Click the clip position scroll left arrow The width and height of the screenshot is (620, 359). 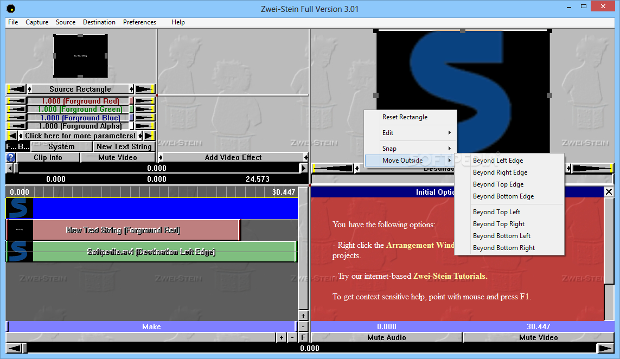(x=10, y=169)
